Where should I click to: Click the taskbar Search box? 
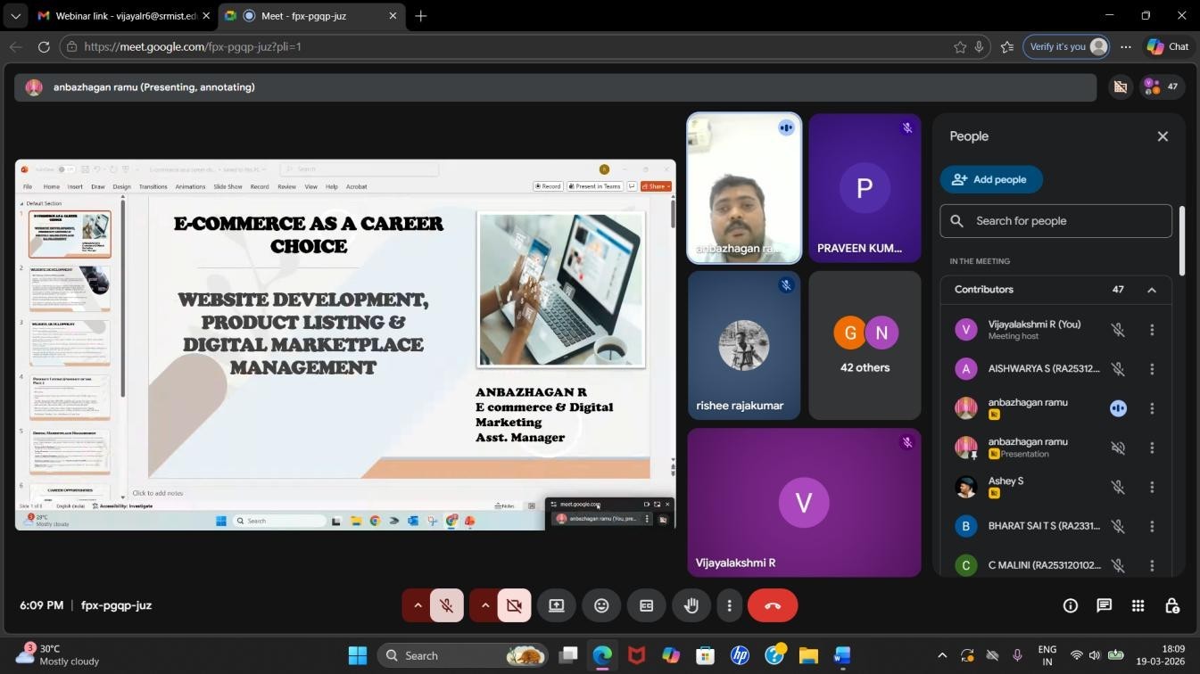coord(464,655)
